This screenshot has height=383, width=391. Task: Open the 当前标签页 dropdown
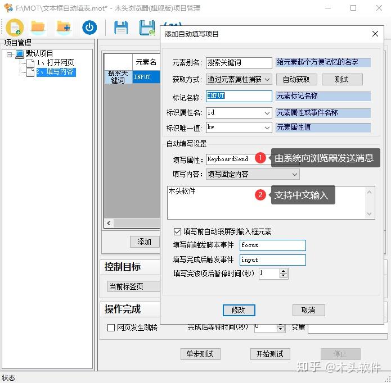pos(134,286)
